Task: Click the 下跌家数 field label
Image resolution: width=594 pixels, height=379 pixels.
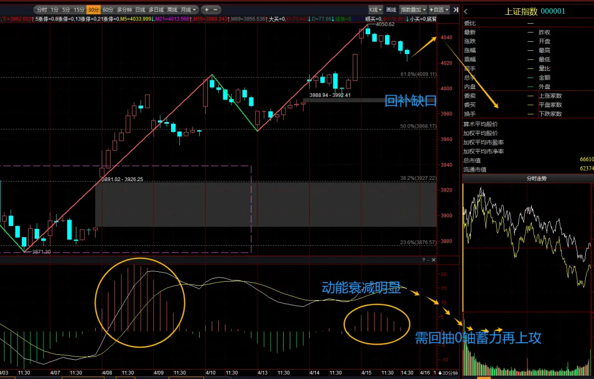Action: coord(551,114)
